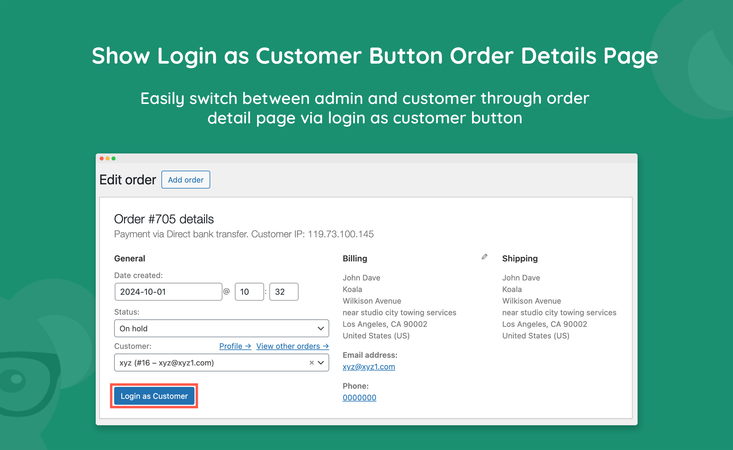Viewport: 733px width, 450px height.
Task: Click the yellow traffic-light window dot
Action: point(108,159)
